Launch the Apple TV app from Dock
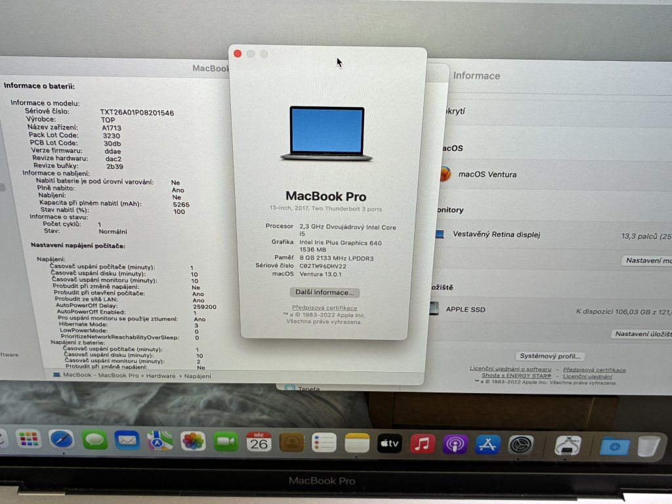Image resolution: width=672 pixels, height=504 pixels. pyautogui.click(x=389, y=444)
